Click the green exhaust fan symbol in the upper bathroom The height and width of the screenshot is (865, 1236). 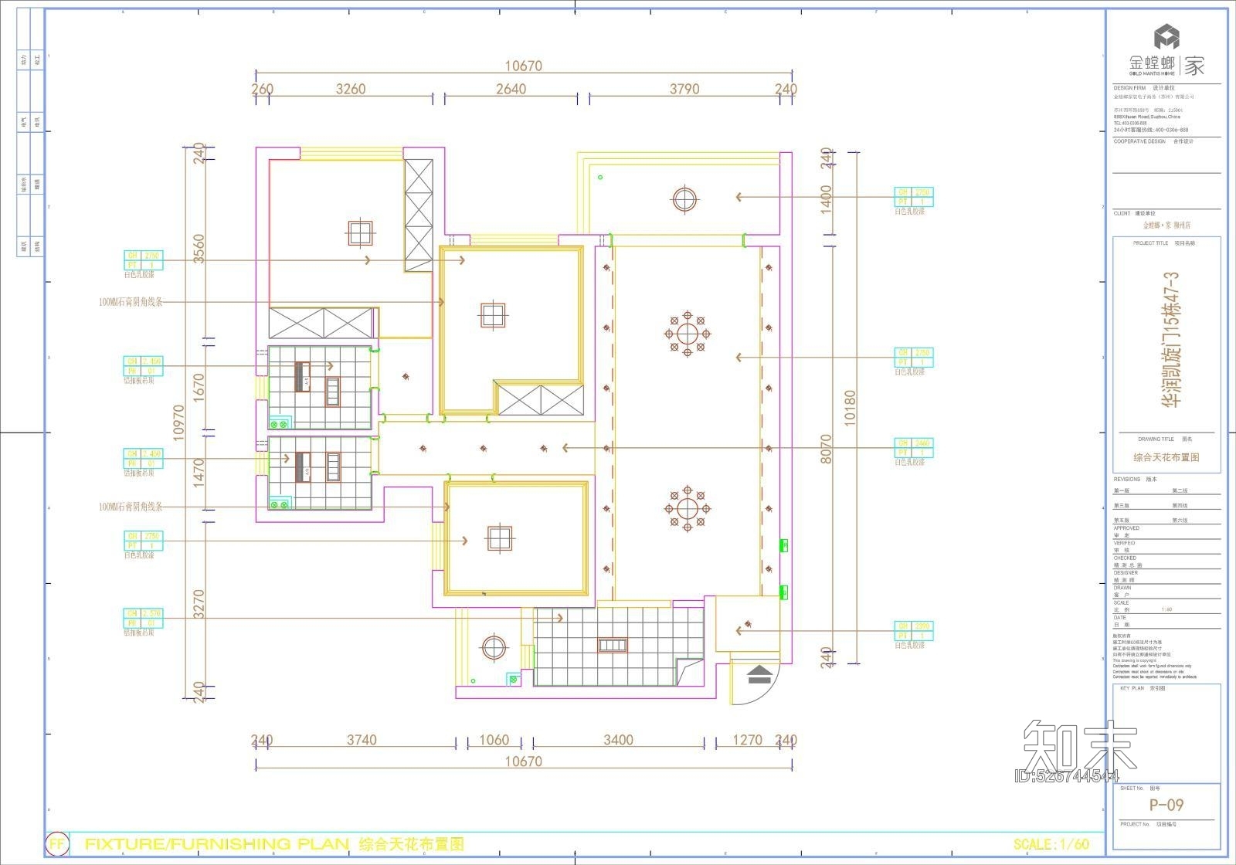pyautogui.click(x=279, y=424)
